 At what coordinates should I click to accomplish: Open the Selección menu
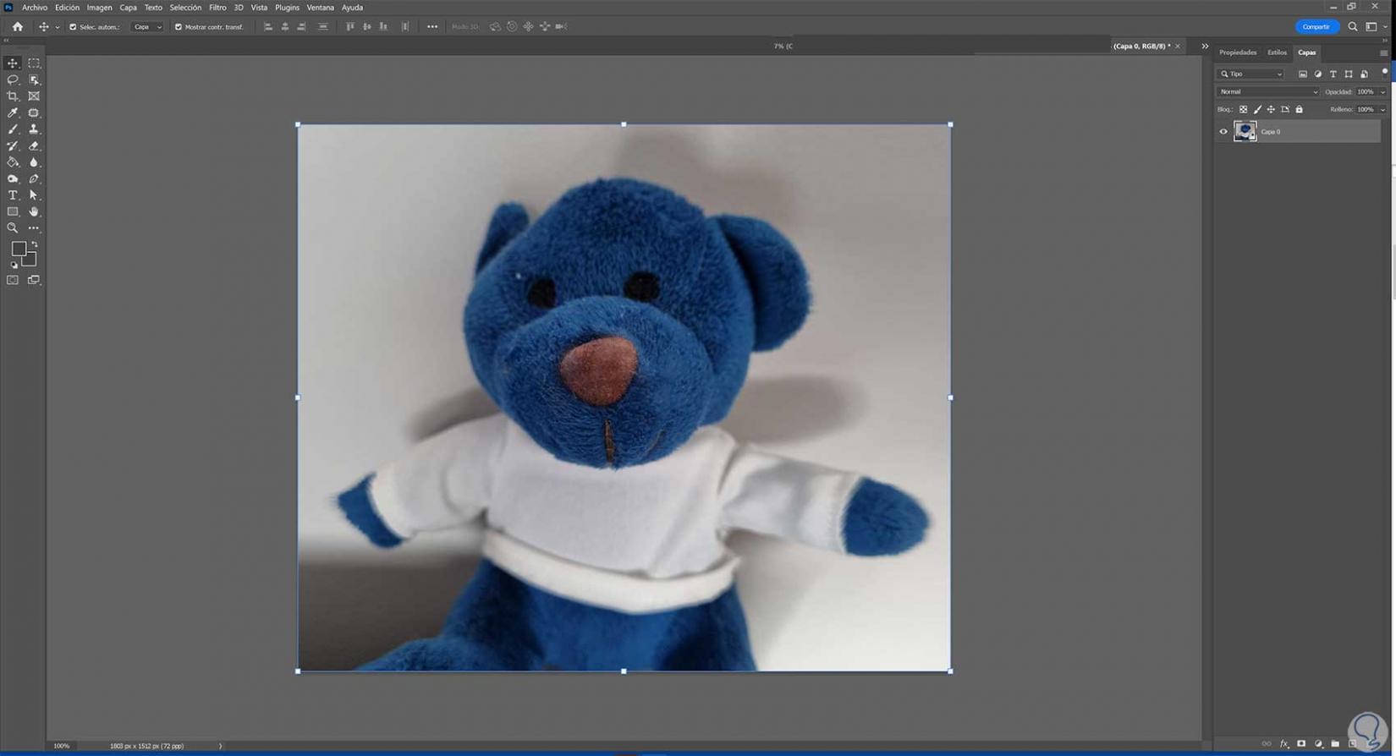[x=185, y=8]
